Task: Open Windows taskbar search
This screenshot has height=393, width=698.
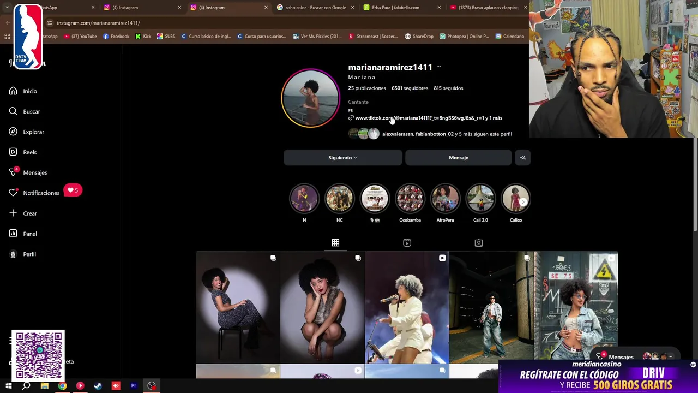Action: pyautogui.click(x=26, y=386)
